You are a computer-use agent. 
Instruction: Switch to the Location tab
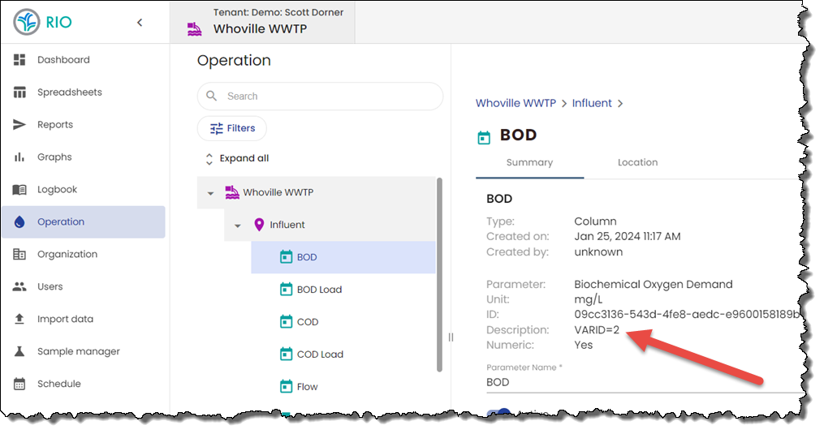coord(637,163)
